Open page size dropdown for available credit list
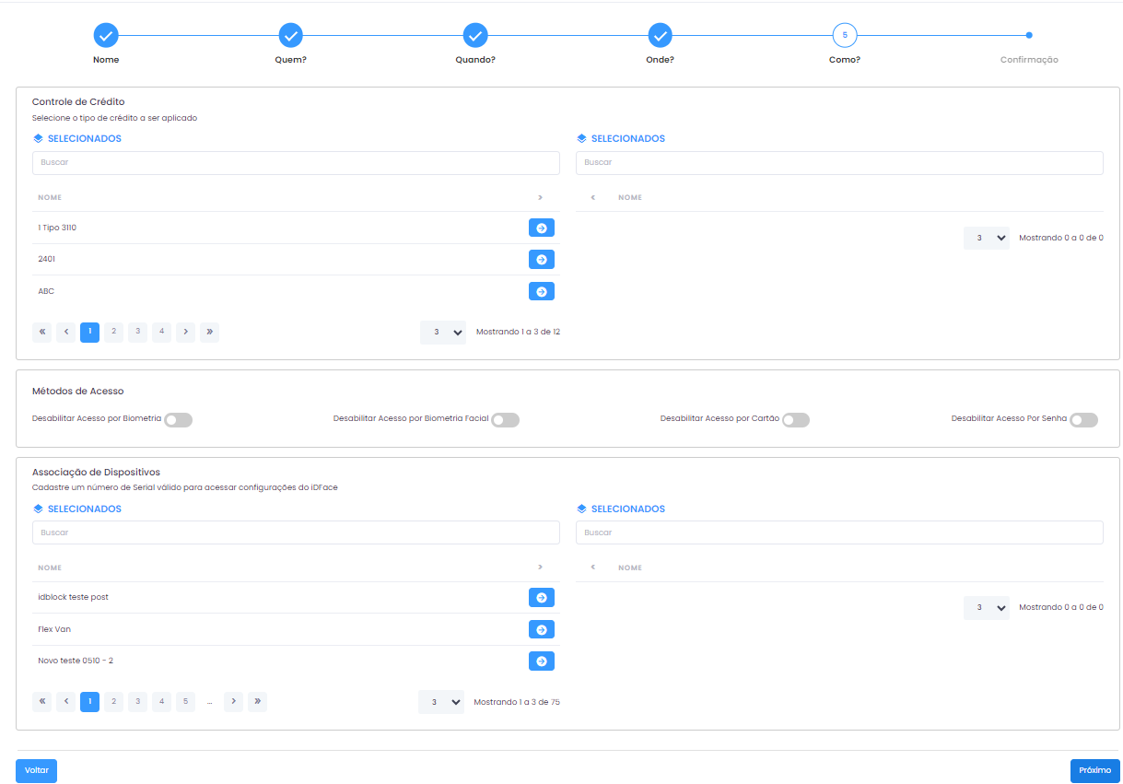The width and height of the screenshot is (1123, 784). click(443, 332)
